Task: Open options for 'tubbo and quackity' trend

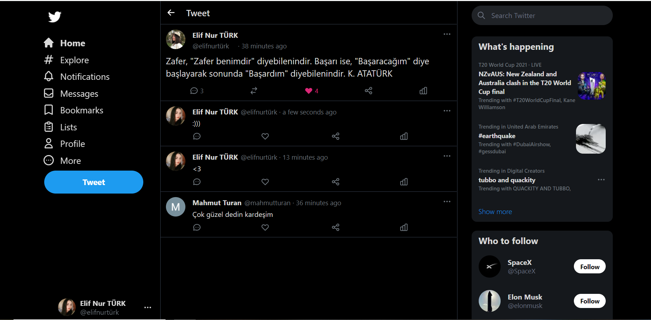Action: point(601,180)
